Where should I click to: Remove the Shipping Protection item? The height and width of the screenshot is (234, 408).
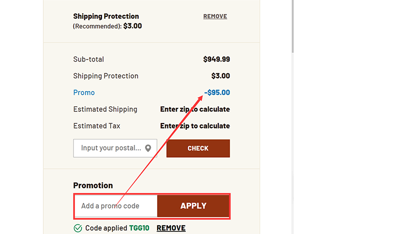pos(215,16)
